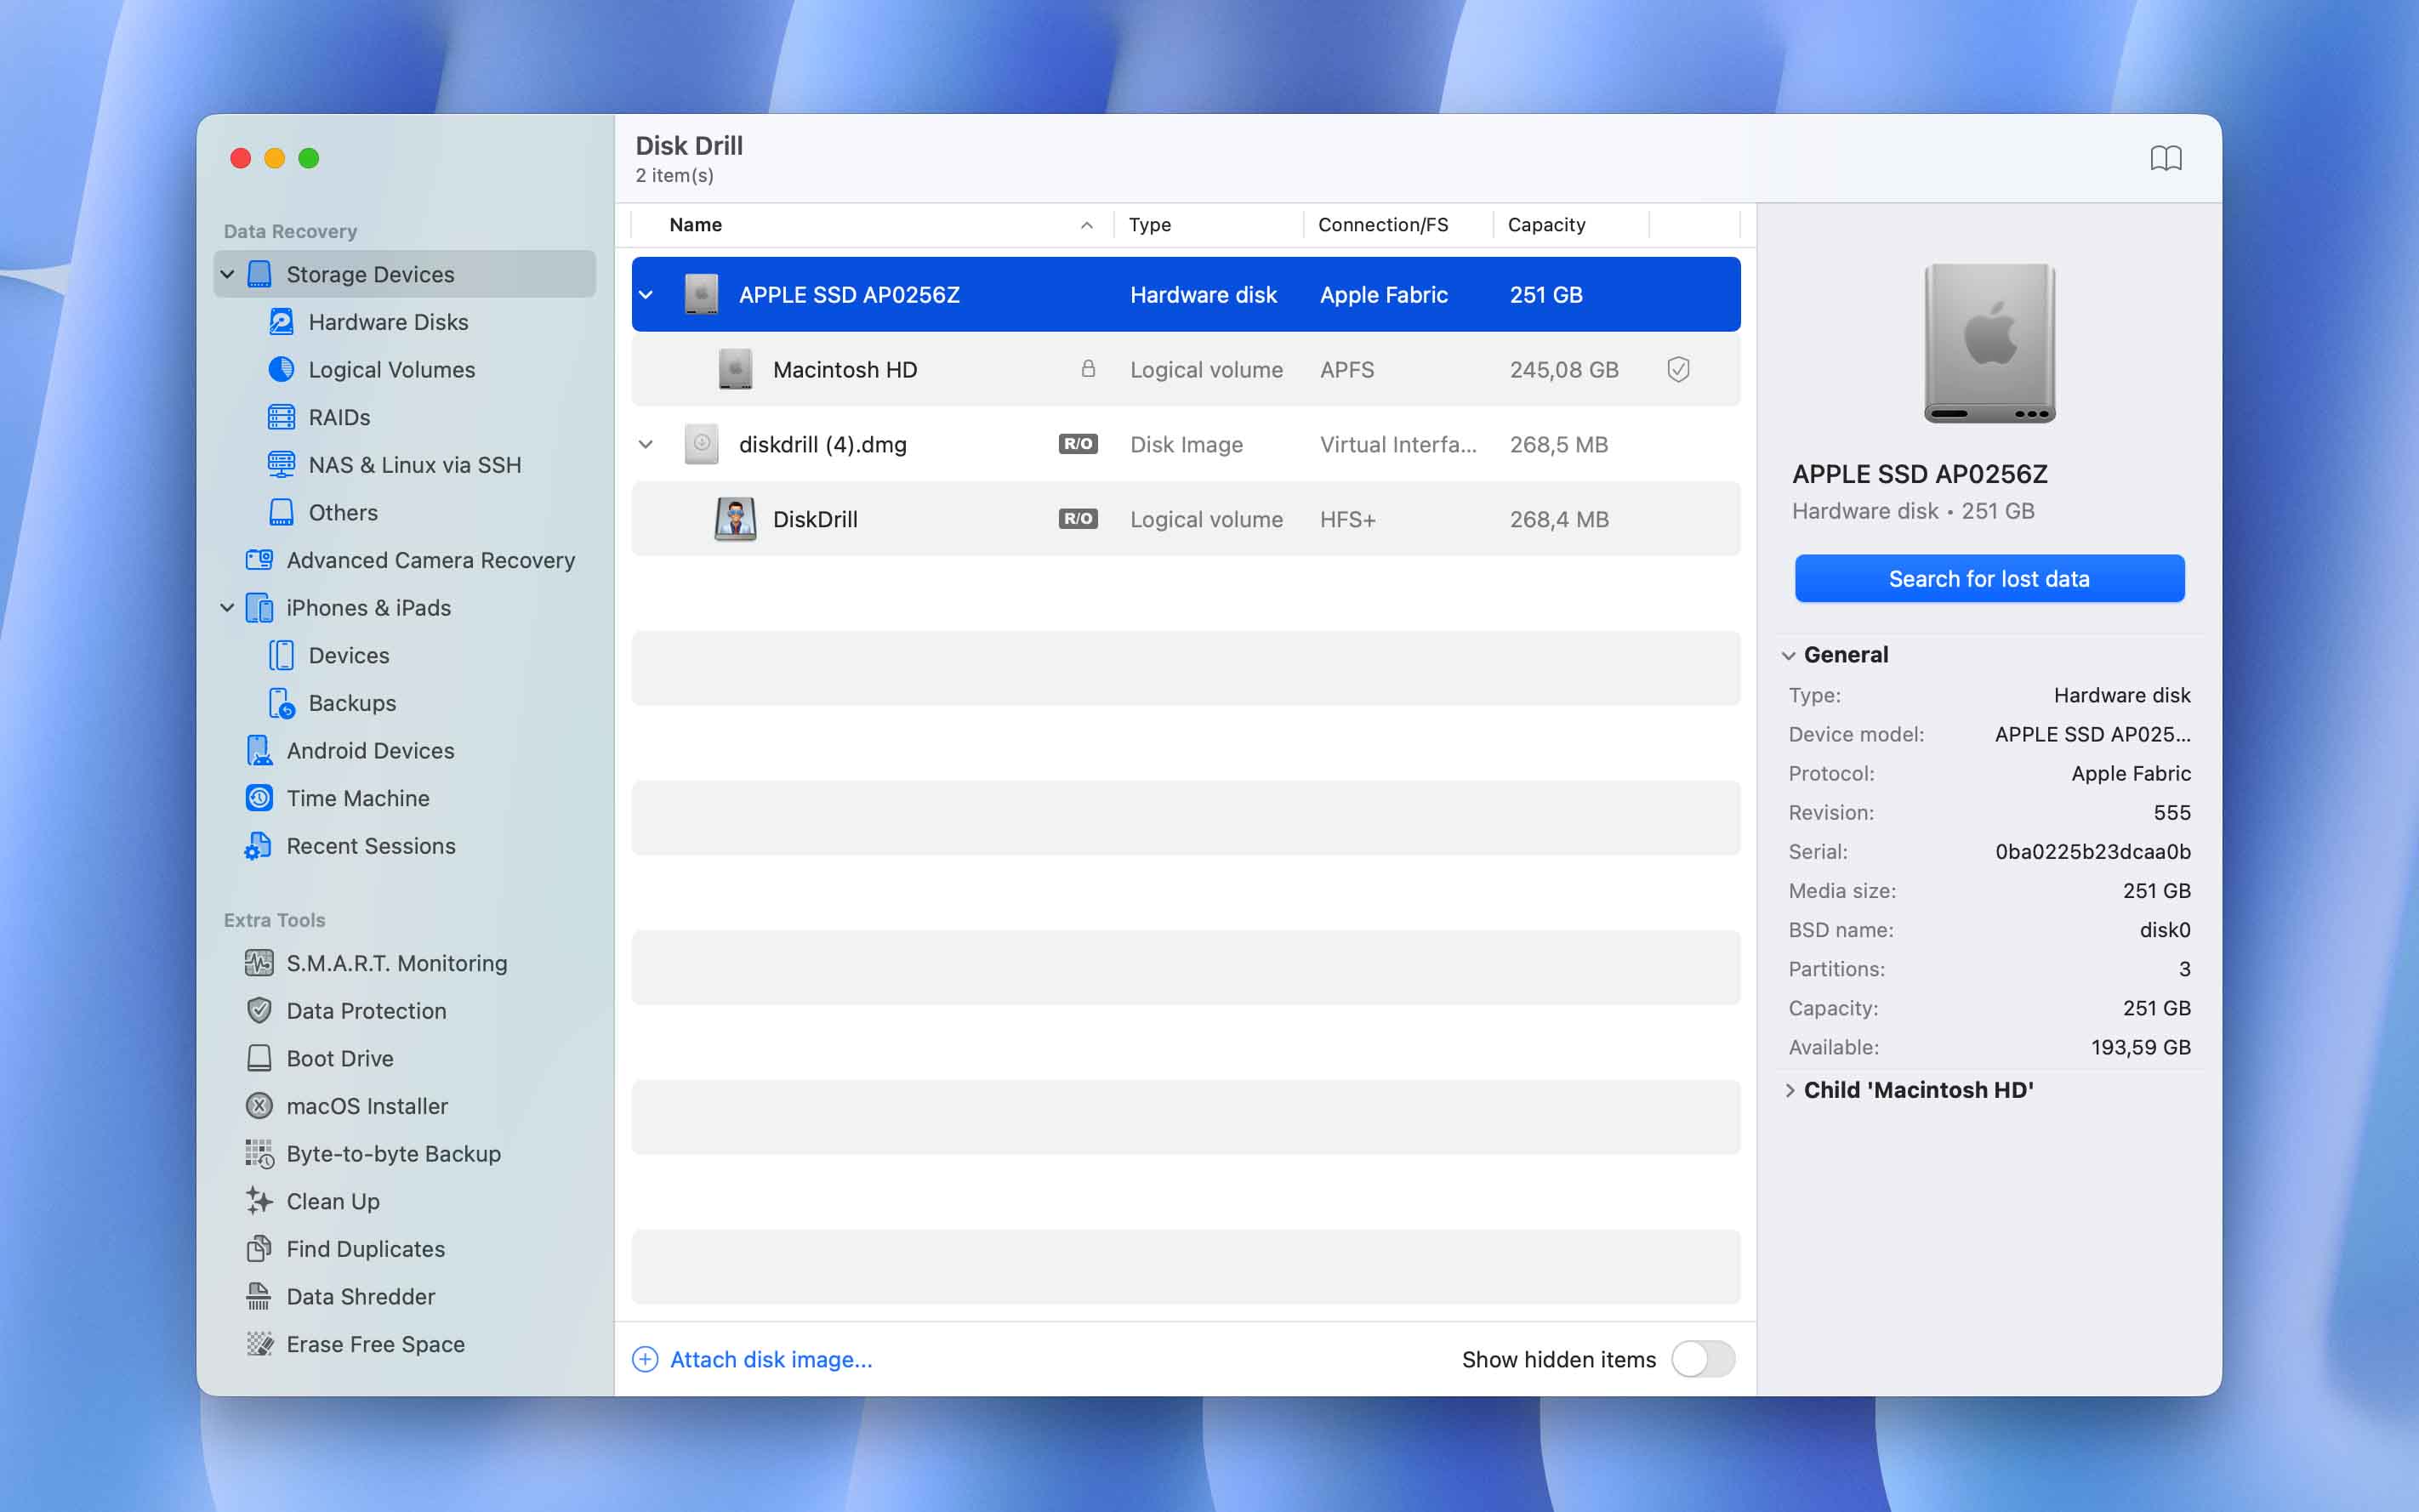
Task: Select the Erase Free Space tool
Action: coord(375,1344)
